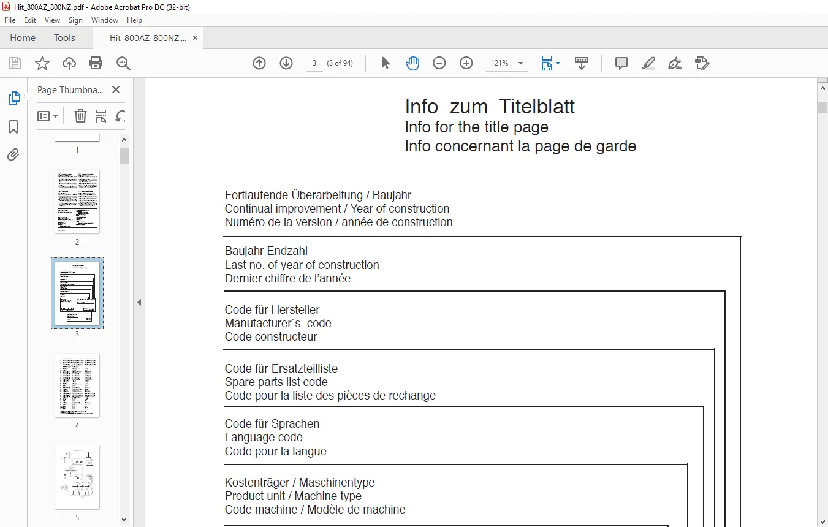Click 'Spare parts list code' text
828x527 pixels.
point(276,382)
